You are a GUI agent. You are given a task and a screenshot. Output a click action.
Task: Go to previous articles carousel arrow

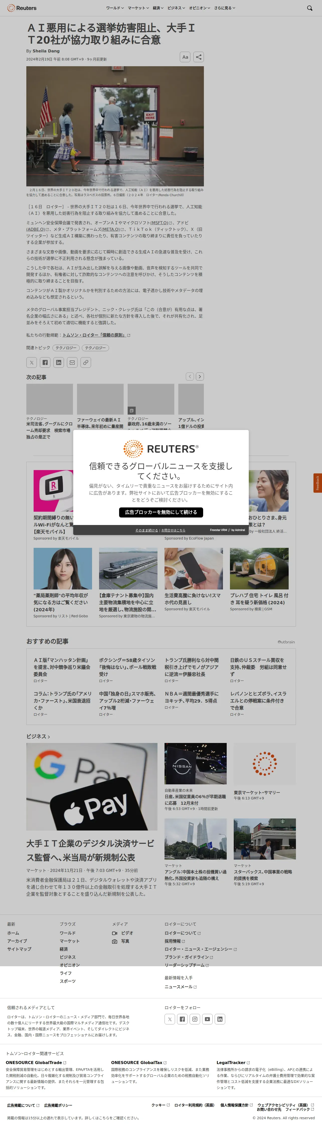click(x=189, y=376)
